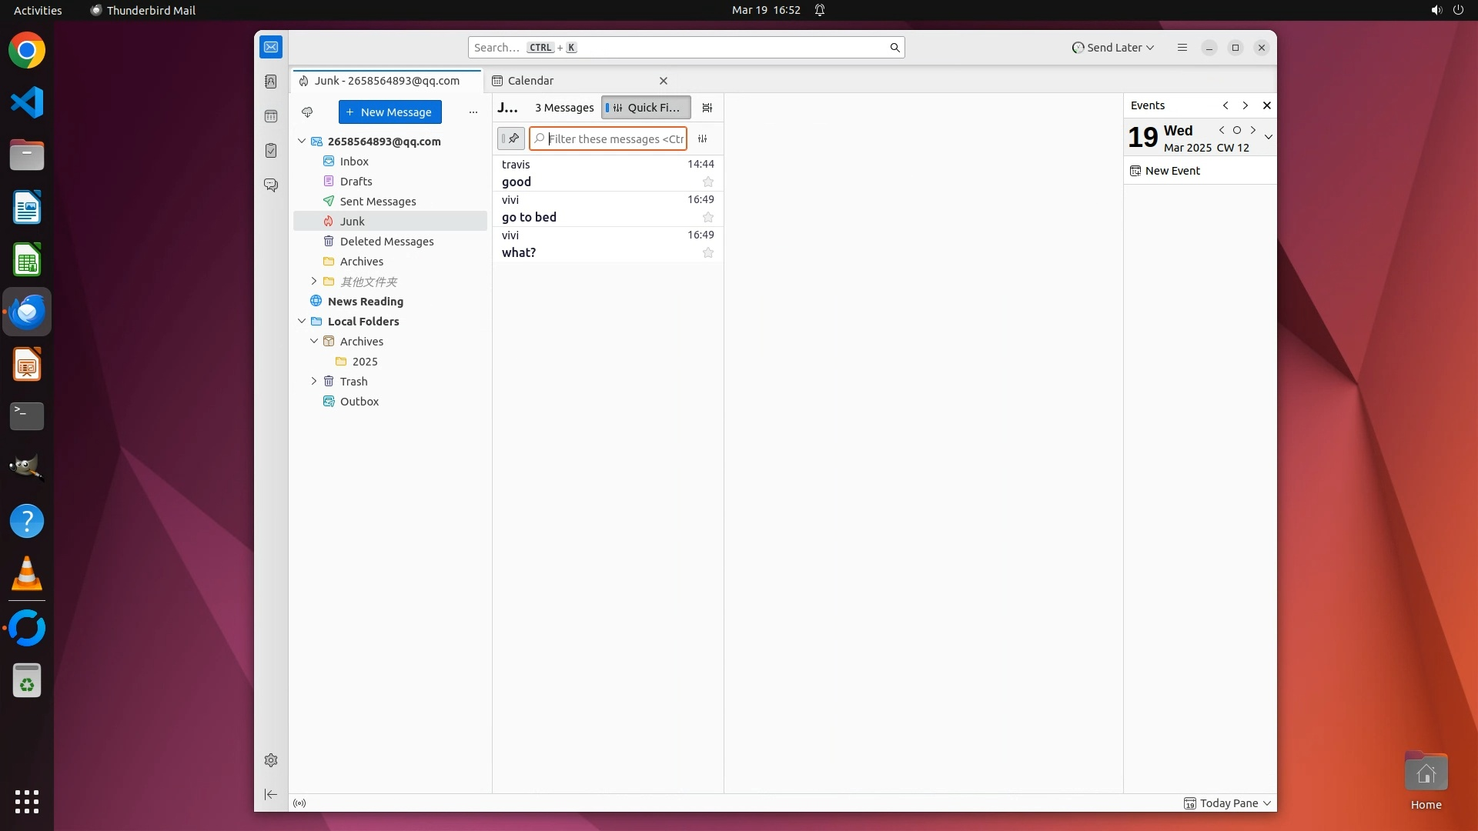Image resolution: width=1478 pixels, height=831 pixels.
Task: Click the Get Messages cloud icon
Action: coord(307,112)
